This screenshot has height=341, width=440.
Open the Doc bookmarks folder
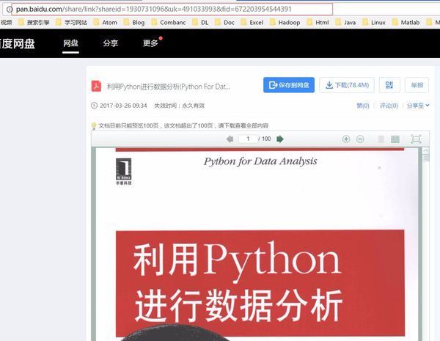tap(224, 23)
